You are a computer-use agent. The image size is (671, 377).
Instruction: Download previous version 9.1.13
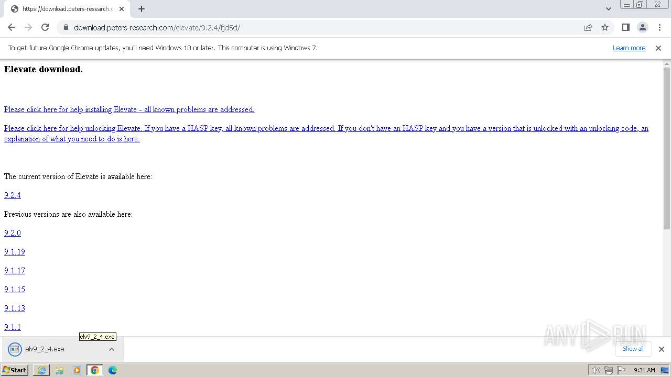point(15,308)
